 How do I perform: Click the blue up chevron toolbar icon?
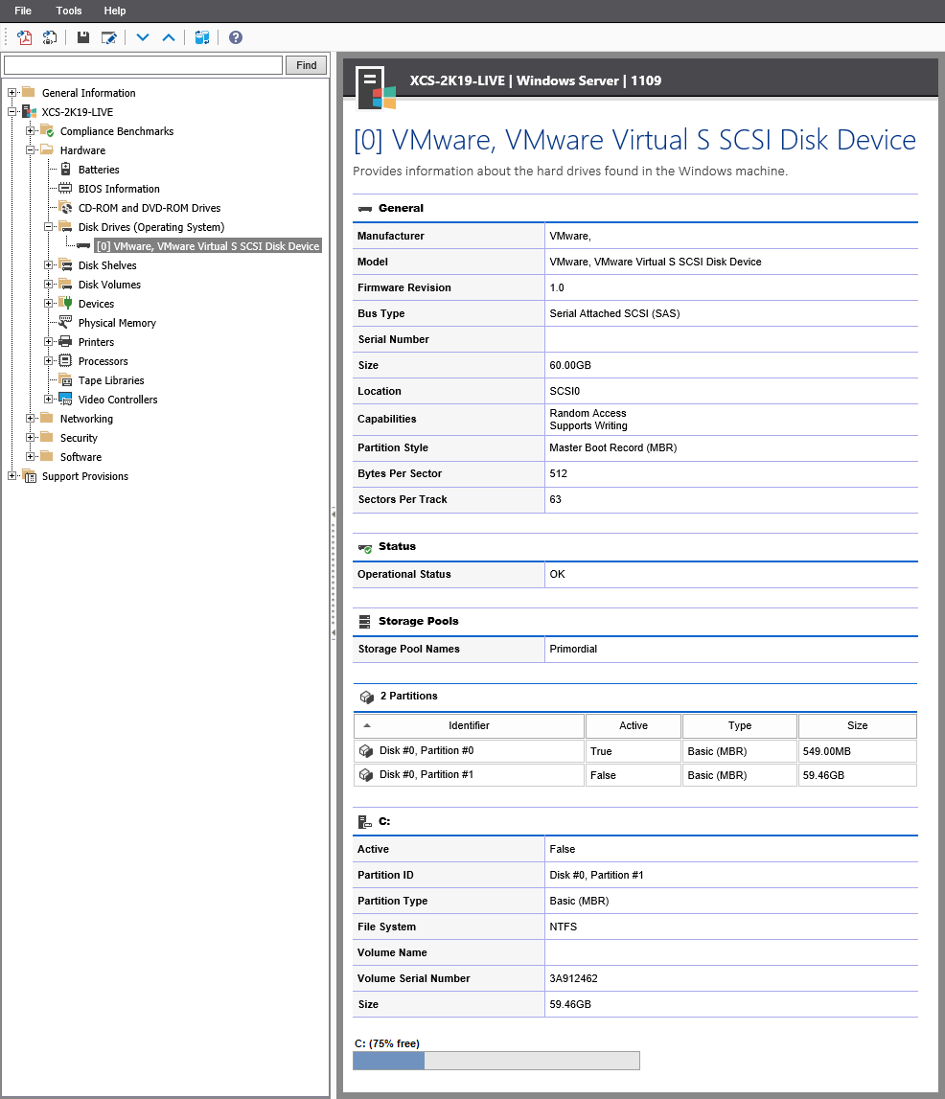[169, 37]
